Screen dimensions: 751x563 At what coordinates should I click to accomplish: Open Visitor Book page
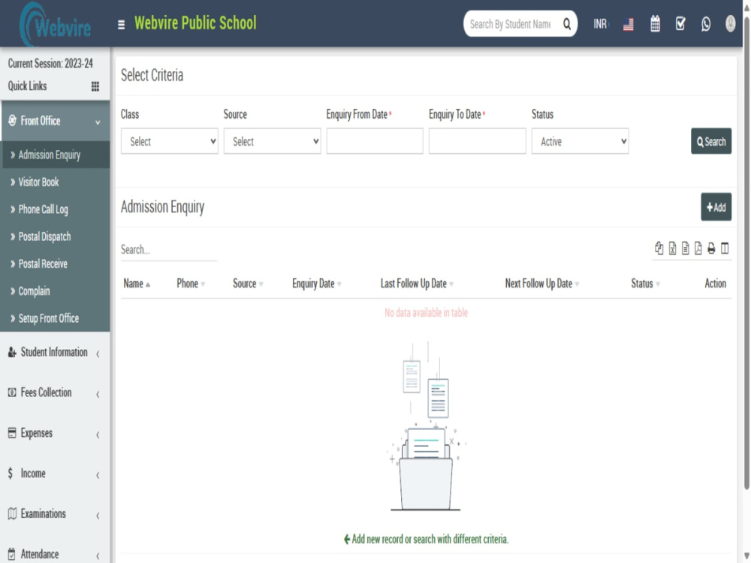coord(56,182)
